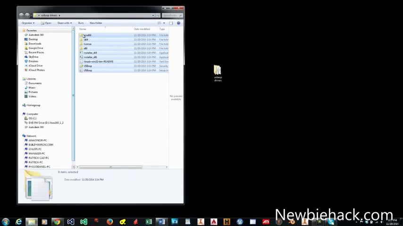This screenshot has width=403, height=226.
Task: Toggle the preview pane button
Action: pos(171,23)
